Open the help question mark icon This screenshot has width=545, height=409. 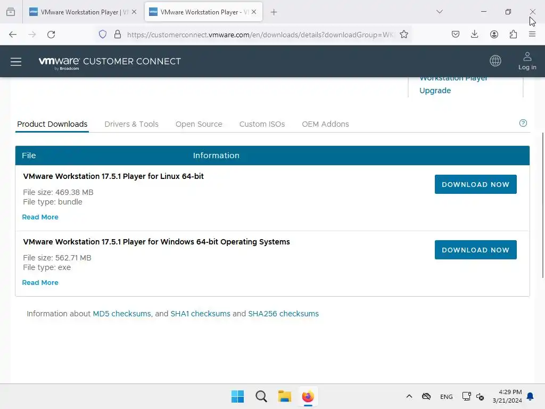point(523,123)
